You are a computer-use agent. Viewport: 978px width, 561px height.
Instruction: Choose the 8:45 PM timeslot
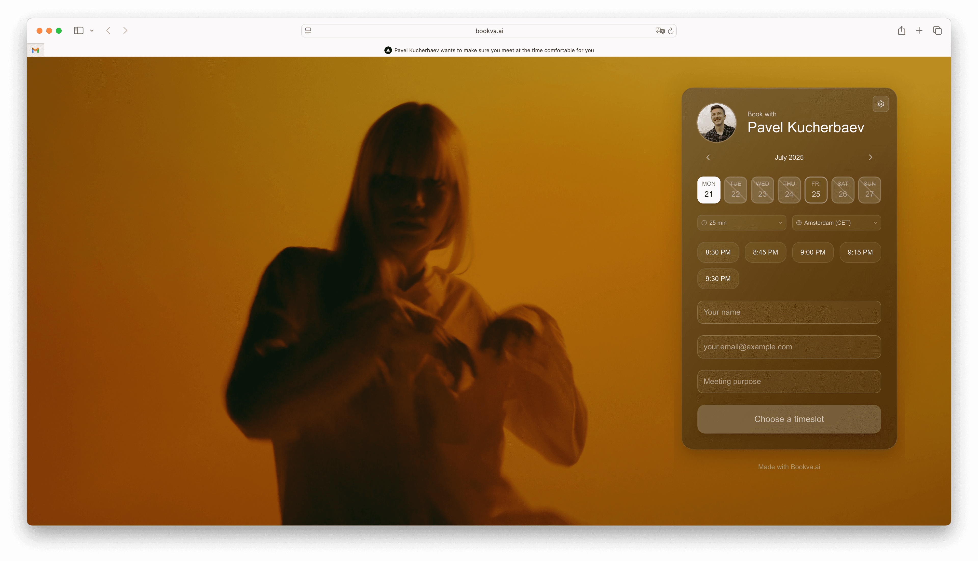tap(765, 252)
